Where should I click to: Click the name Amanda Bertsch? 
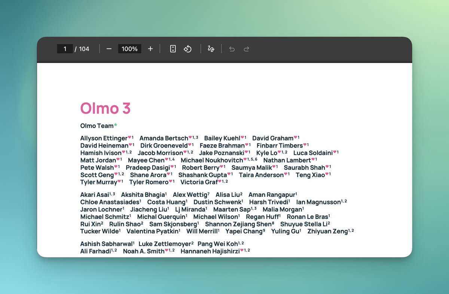(x=164, y=139)
